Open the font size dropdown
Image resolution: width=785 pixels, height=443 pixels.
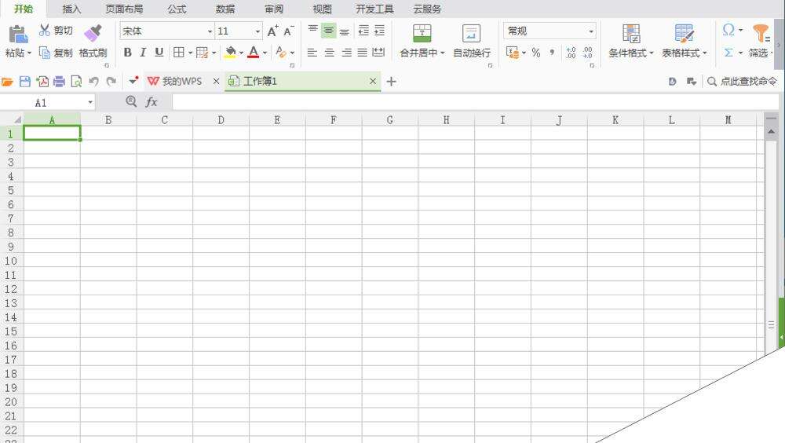257,31
